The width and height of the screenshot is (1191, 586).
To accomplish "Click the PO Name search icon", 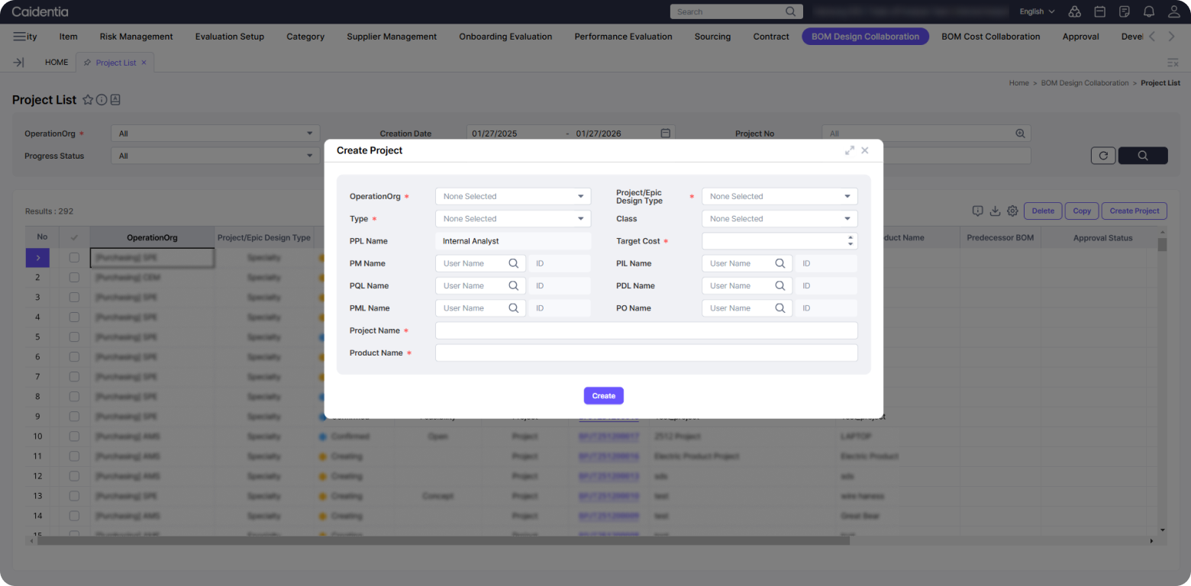I will click(x=780, y=308).
